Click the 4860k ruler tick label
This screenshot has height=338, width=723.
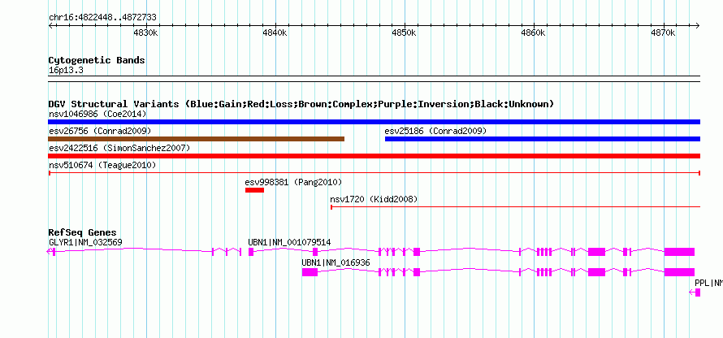[534, 33]
